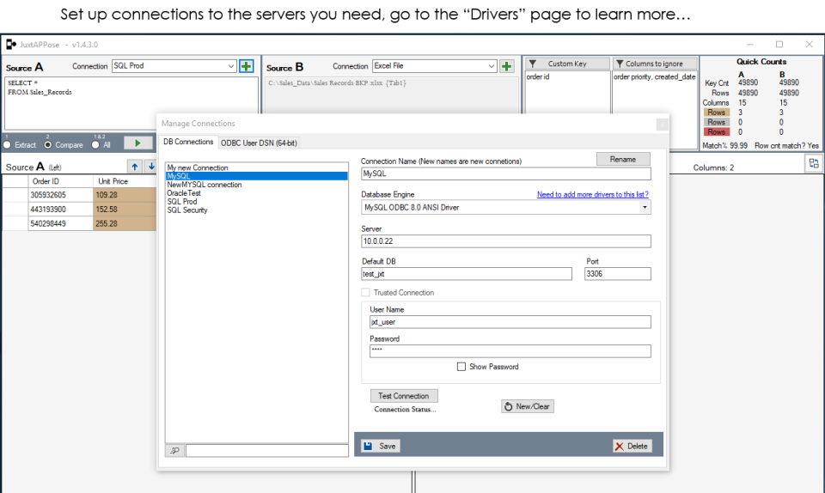Open the Source B Excel File dropdown

[x=492, y=66]
